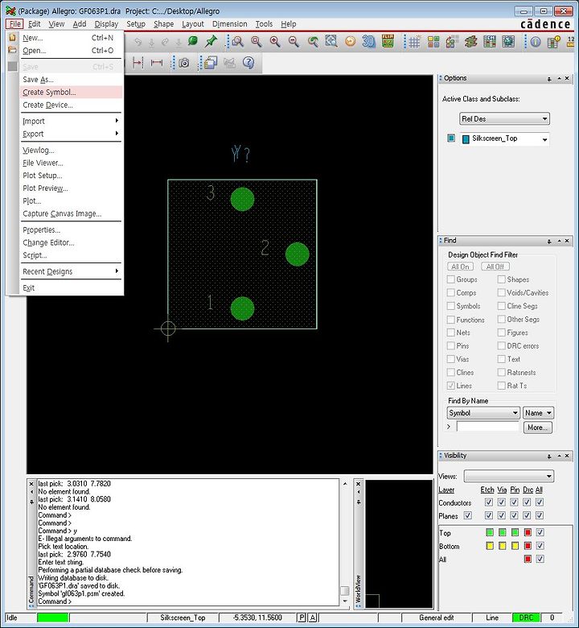This screenshot has height=628, width=579.
Task: Click the All row Drc red swatch
Action: tap(528, 559)
